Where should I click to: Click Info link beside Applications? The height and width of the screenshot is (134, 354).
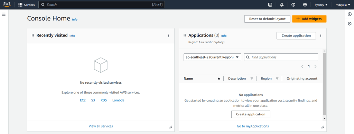(x=224, y=36)
